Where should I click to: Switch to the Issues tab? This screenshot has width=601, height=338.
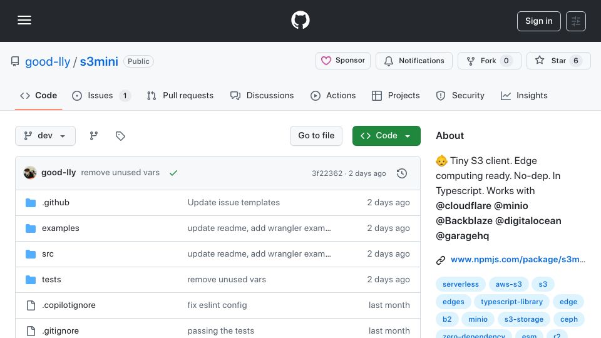101,95
